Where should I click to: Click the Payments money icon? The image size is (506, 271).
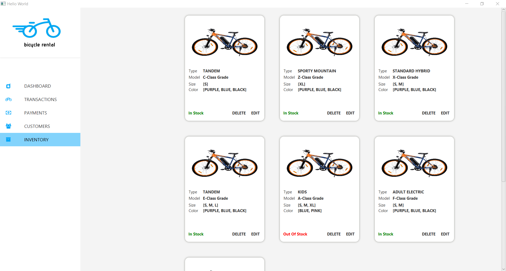(8, 113)
